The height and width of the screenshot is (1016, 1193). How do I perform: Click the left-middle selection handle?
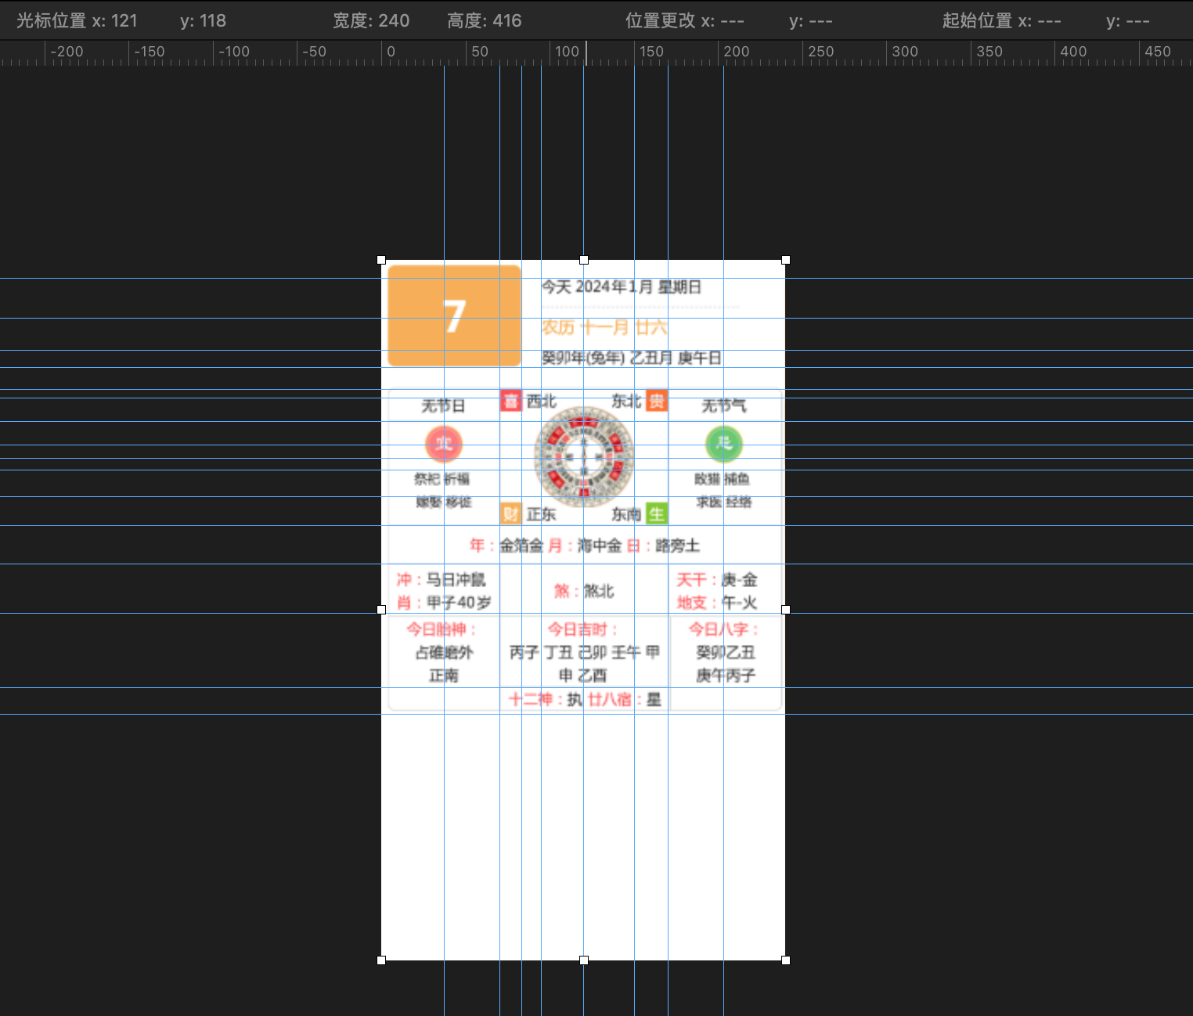[x=381, y=610]
